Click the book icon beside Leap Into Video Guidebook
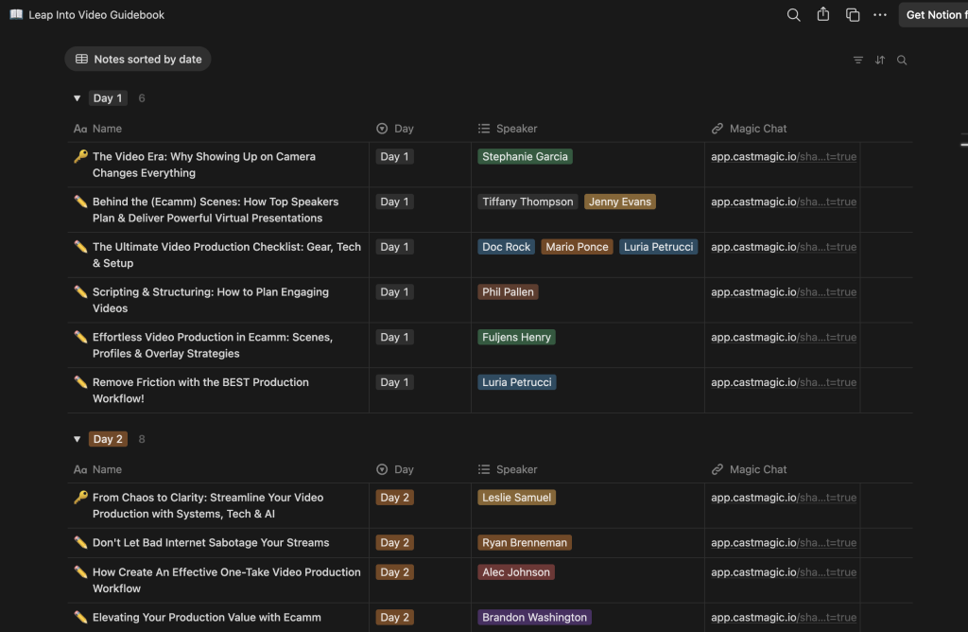Image resolution: width=968 pixels, height=632 pixels. pos(16,14)
